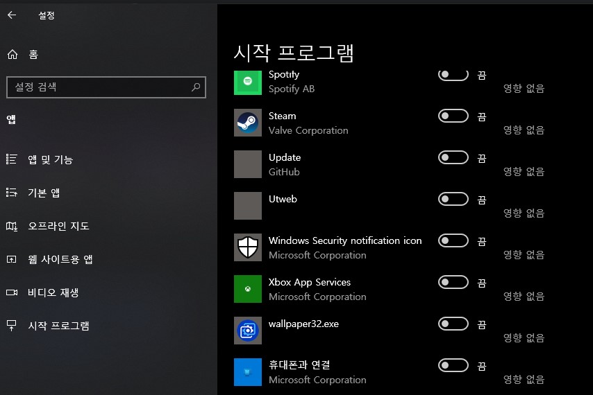Open 웹 사이트용 앱 settings page
Image resolution: width=593 pixels, height=395 pixels.
point(60,259)
